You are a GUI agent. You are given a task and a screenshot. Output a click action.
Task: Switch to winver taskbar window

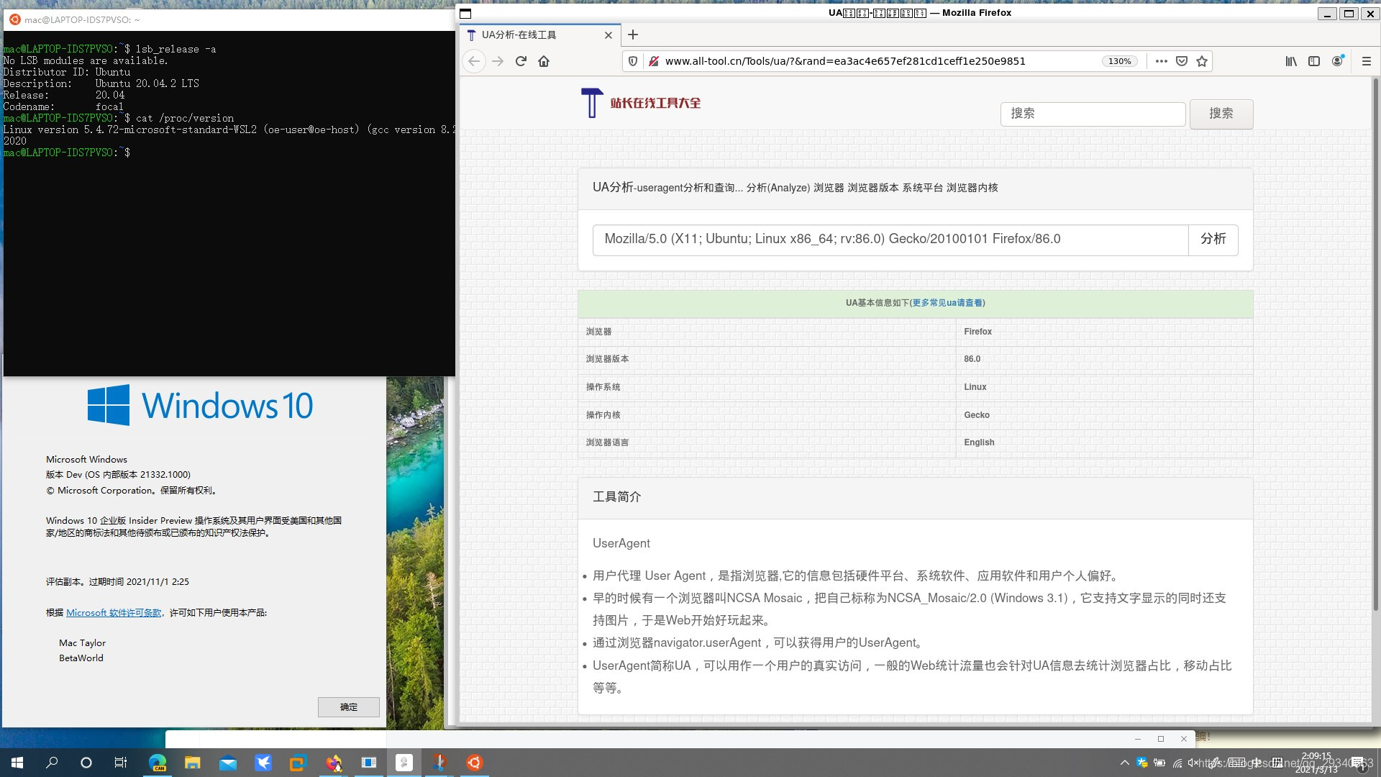tap(369, 763)
